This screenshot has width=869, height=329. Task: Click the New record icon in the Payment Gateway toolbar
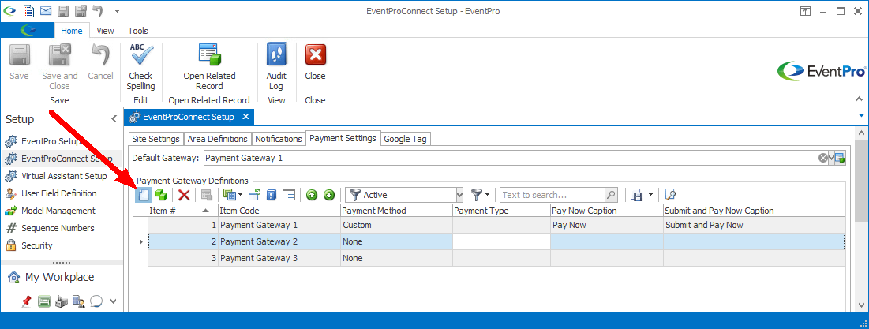coord(144,194)
